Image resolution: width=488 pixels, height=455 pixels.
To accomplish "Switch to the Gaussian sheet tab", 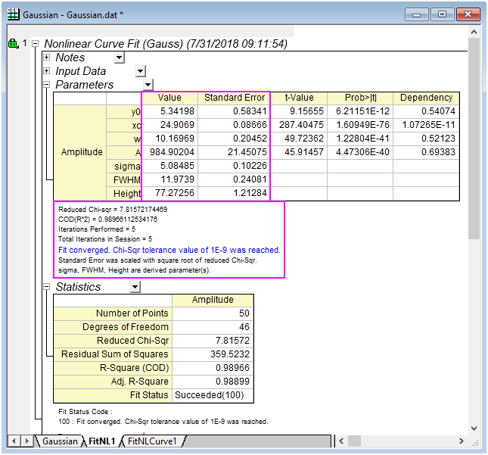I will 59,441.
